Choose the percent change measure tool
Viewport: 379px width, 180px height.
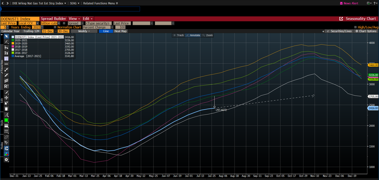pyautogui.click(x=6, y=47)
